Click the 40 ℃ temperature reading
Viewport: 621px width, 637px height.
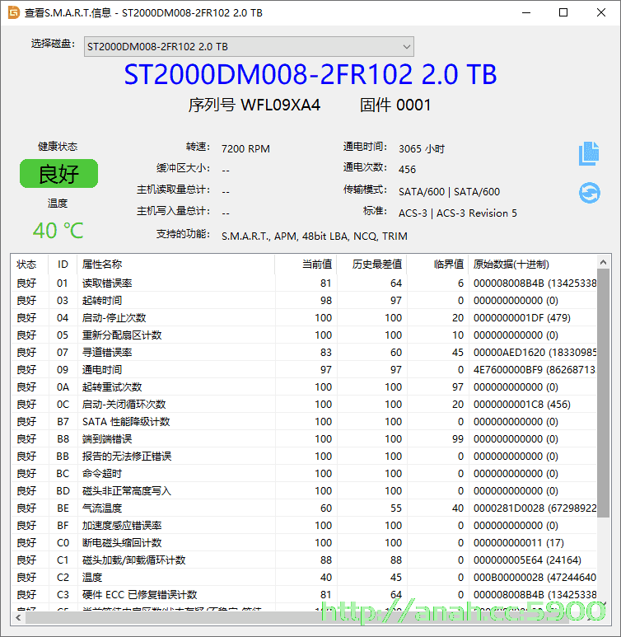pyautogui.click(x=58, y=231)
